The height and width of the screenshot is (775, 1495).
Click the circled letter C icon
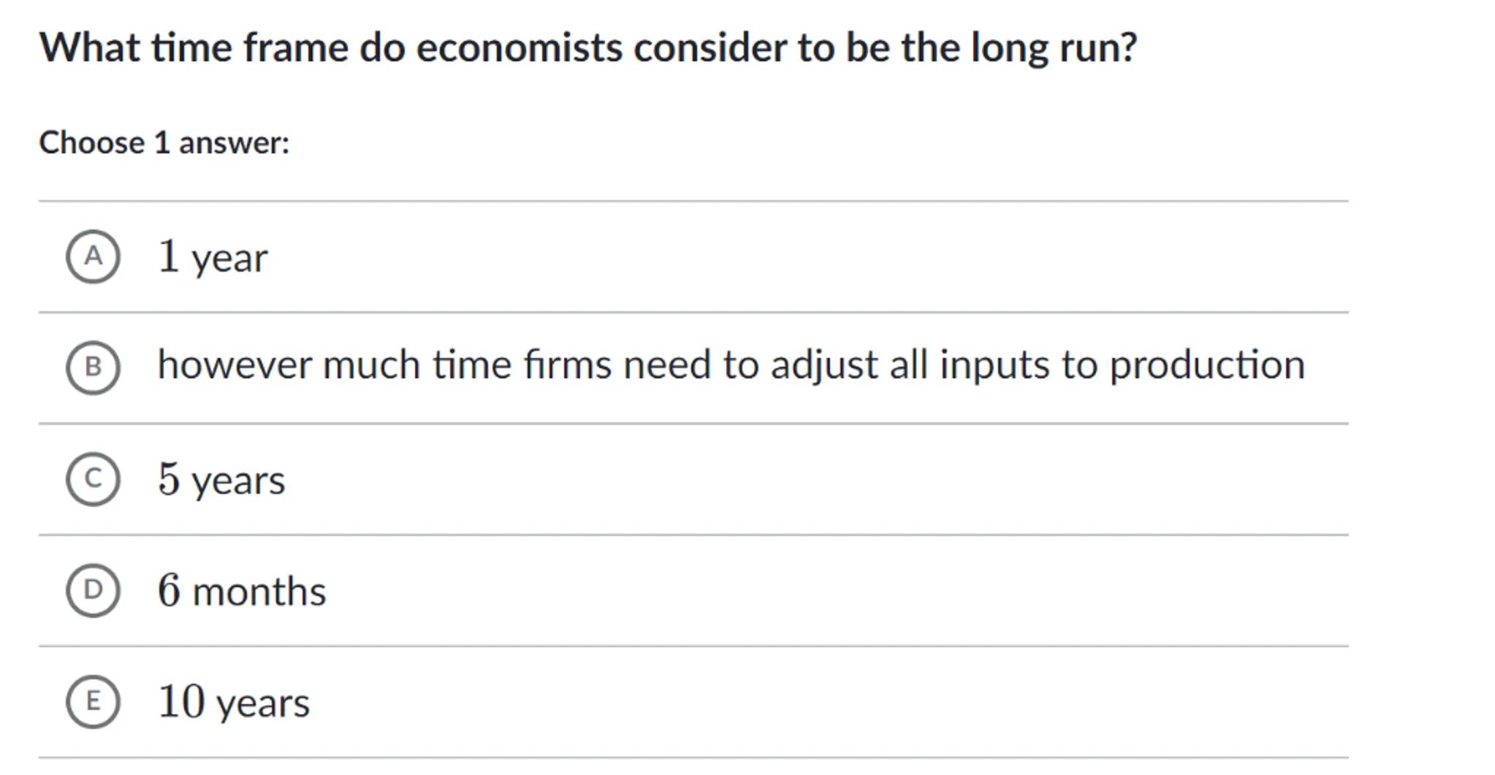tap(93, 479)
